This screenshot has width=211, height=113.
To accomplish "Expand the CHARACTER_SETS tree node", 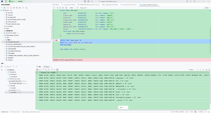I will click(5, 42).
